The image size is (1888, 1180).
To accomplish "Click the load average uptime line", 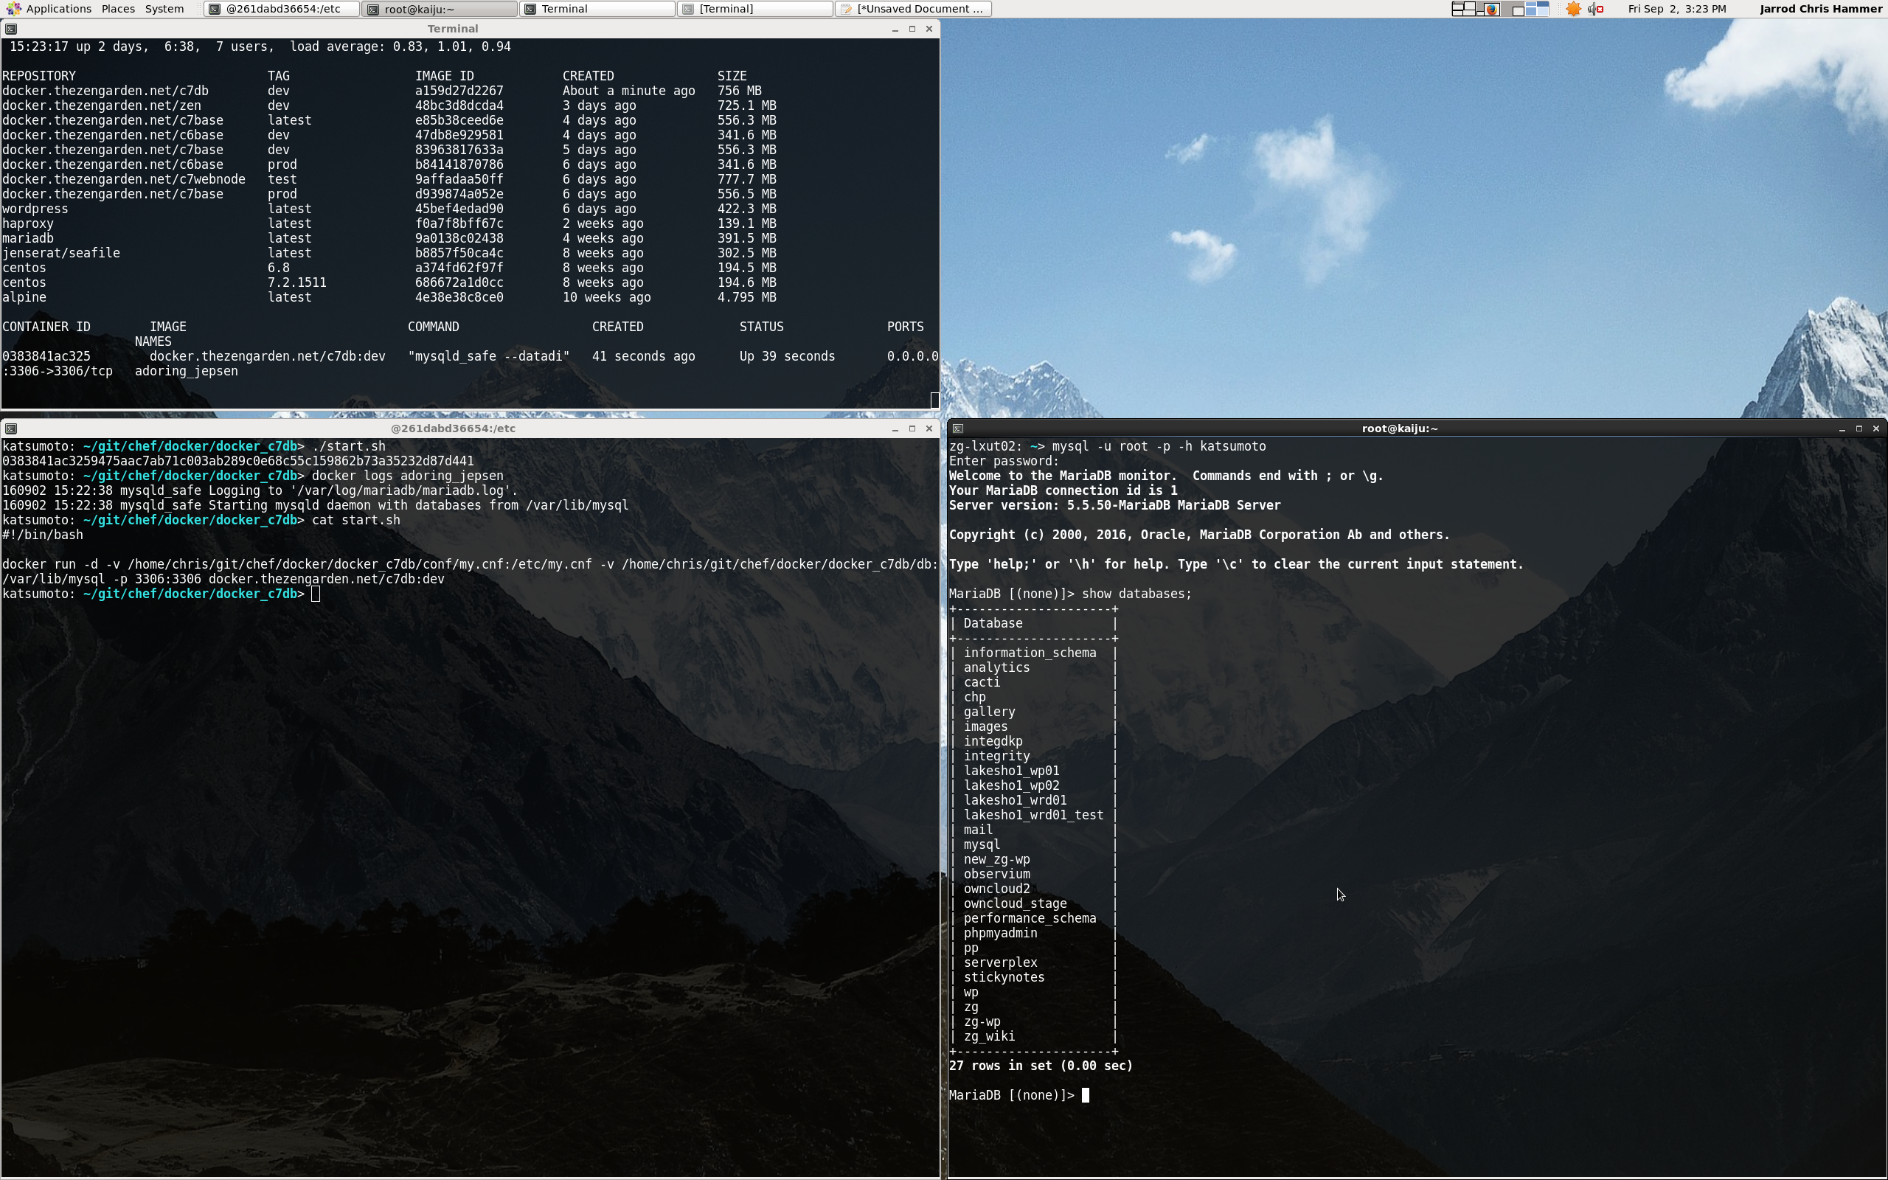I will tap(260, 46).
